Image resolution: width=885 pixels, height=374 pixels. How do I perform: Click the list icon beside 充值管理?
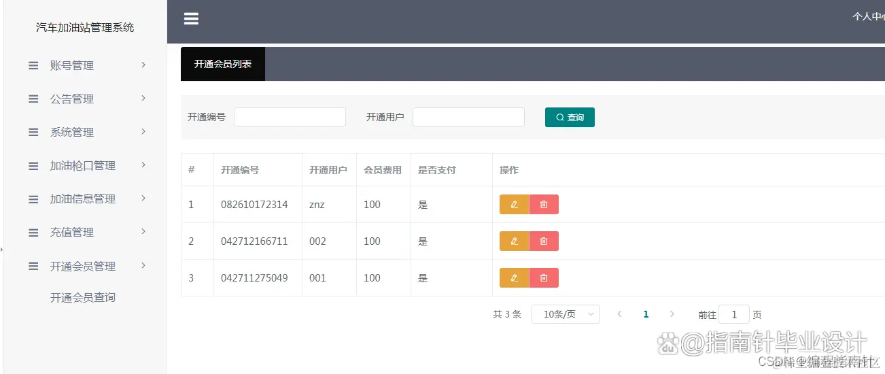click(33, 232)
